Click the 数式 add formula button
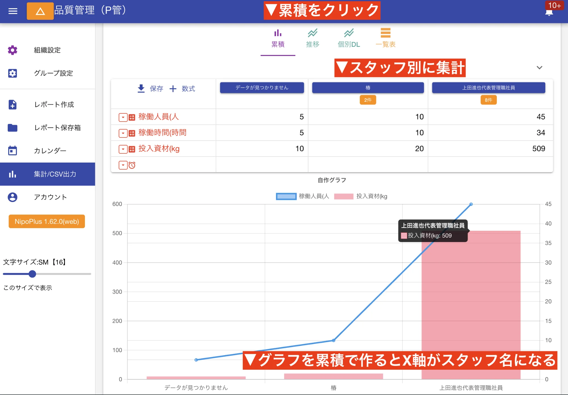The image size is (568, 395). click(183, 88)
